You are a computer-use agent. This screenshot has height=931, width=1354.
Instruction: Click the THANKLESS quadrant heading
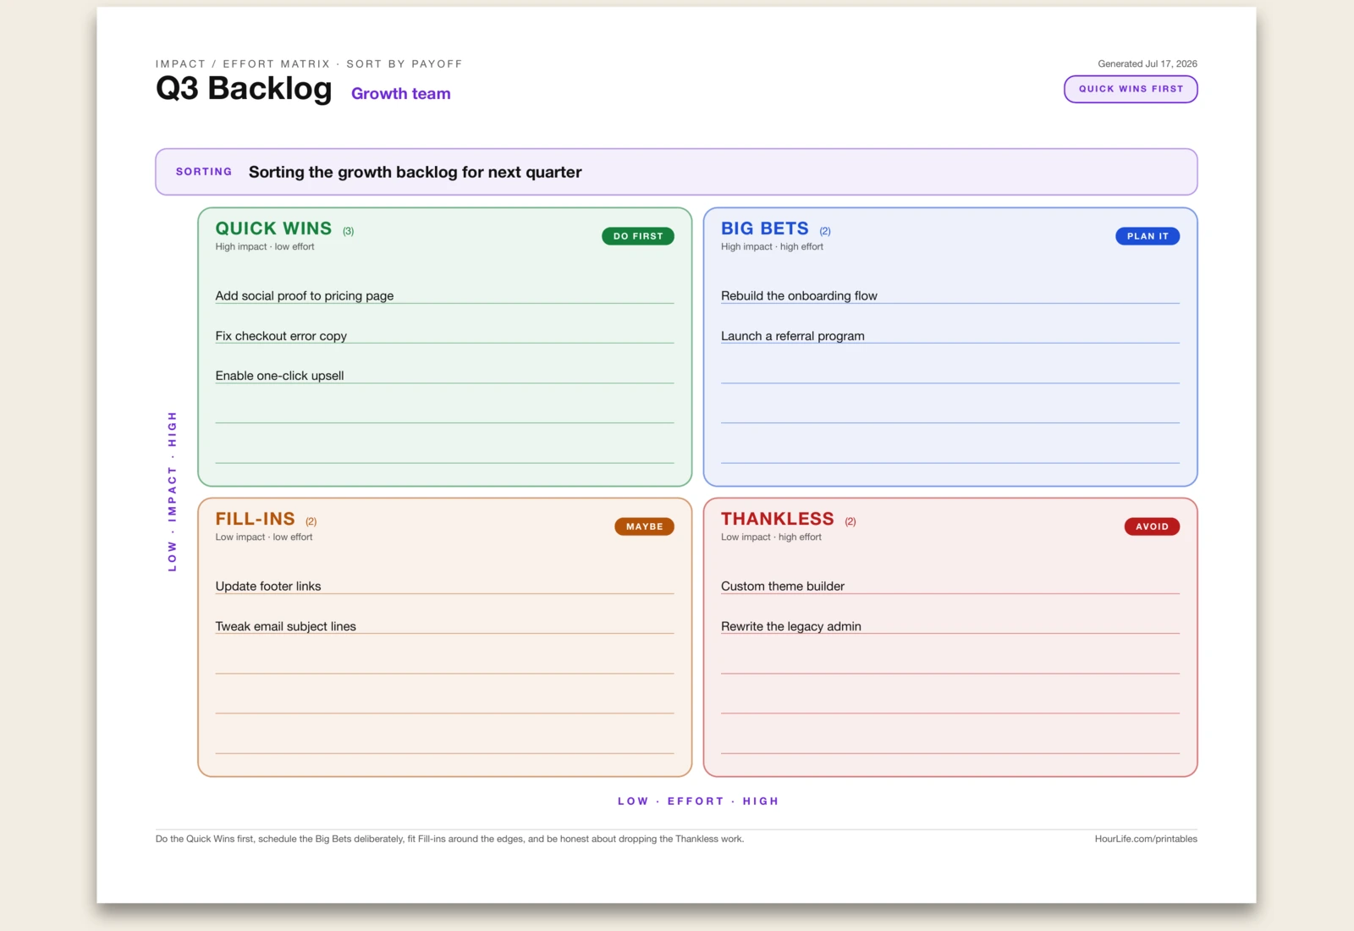(x=778, y=519)
